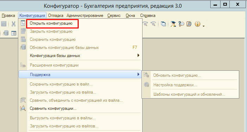Open the Окна menu
The image size is (247, 132).
[130, 15]
